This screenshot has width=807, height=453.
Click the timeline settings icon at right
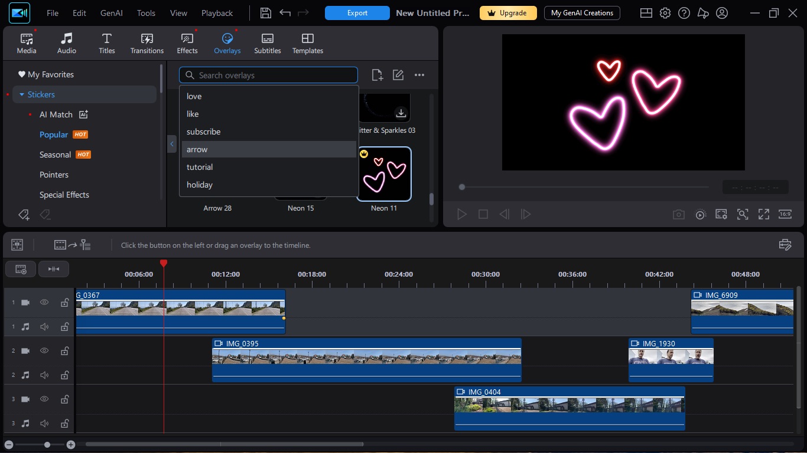(785, 245)
